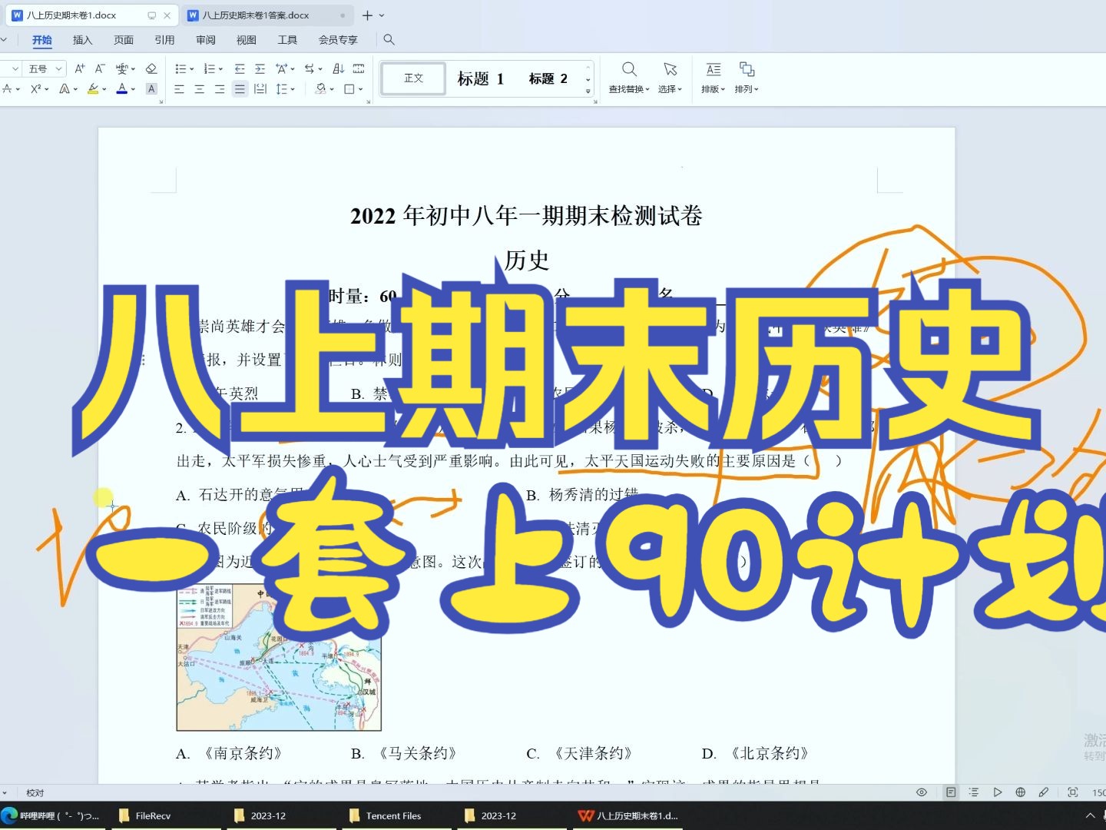Switch to page layout view icon

(x=951, y=792)
